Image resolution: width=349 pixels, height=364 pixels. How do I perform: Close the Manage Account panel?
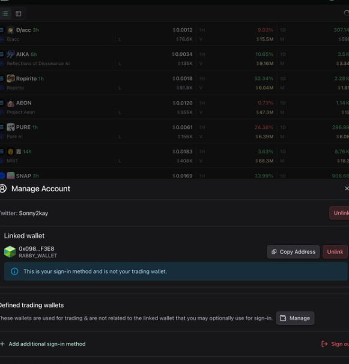(347, 188)
